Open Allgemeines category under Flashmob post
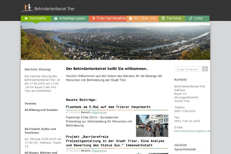 99,112
